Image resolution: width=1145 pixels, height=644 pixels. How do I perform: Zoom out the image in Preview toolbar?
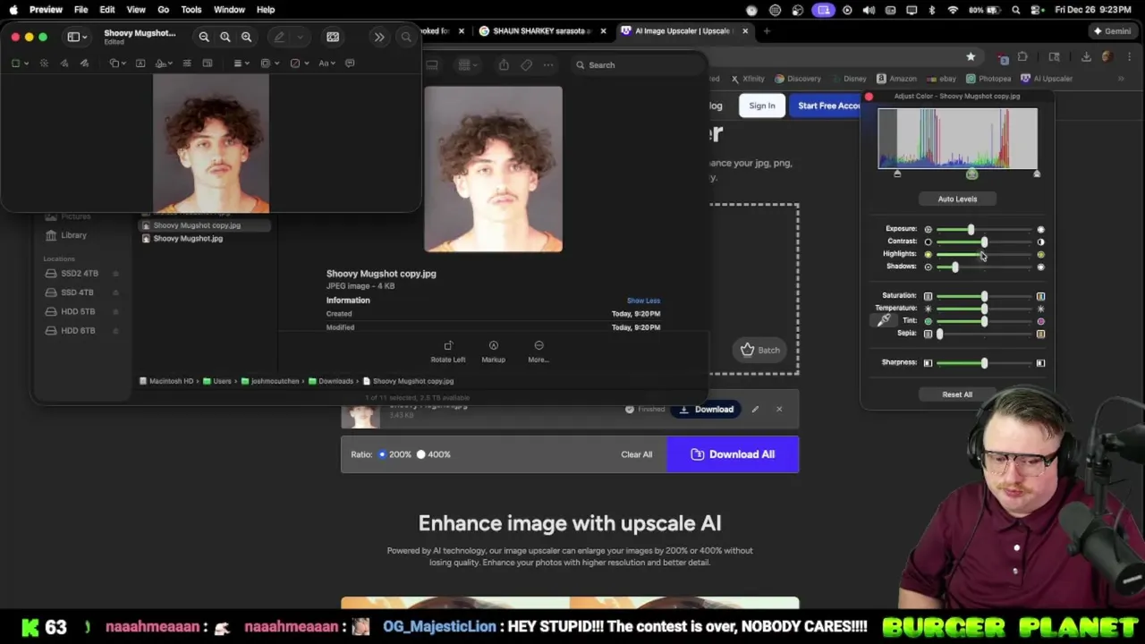click(x=204, y=37)
